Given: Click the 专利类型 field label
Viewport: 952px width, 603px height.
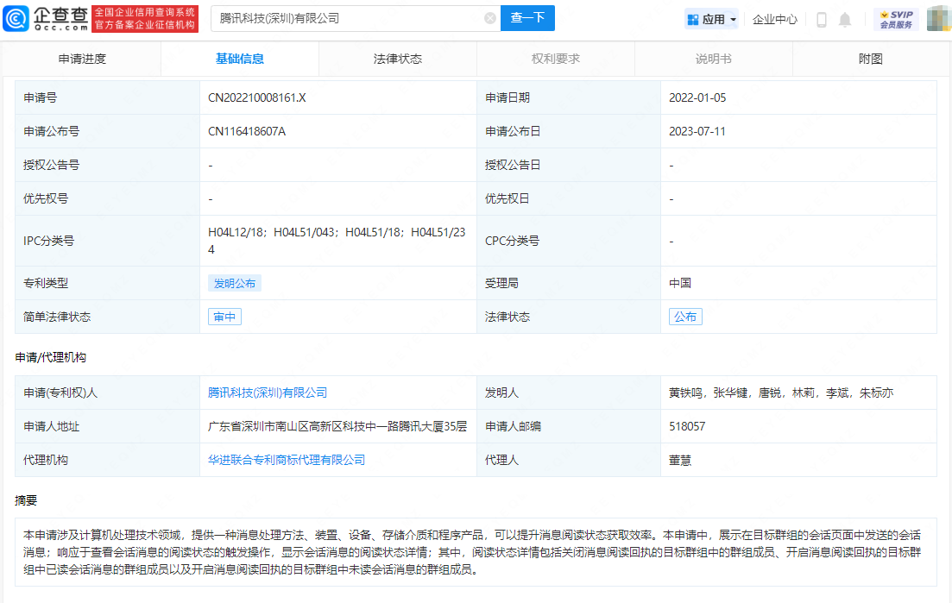Looking at the screenshot, I should click(46, 283).
